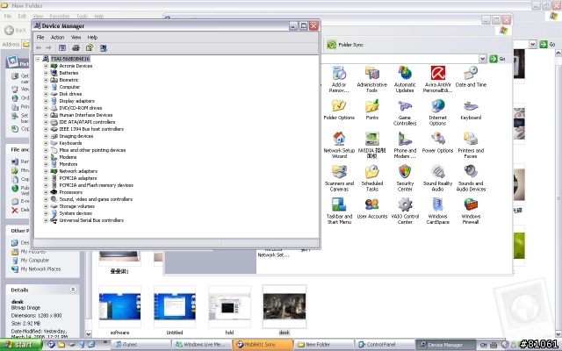This screenshot has width=562, height=351.
Task: Expand the Processors node
Action: point(46,192)
